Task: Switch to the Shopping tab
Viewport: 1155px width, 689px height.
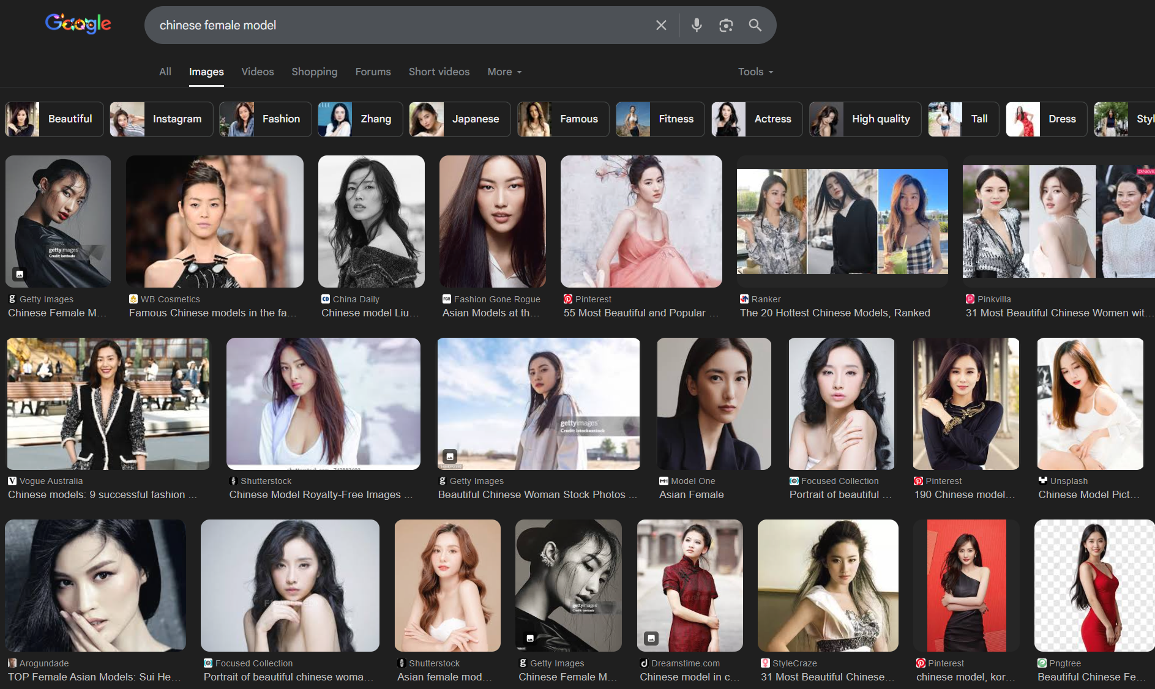Action: 315,72
